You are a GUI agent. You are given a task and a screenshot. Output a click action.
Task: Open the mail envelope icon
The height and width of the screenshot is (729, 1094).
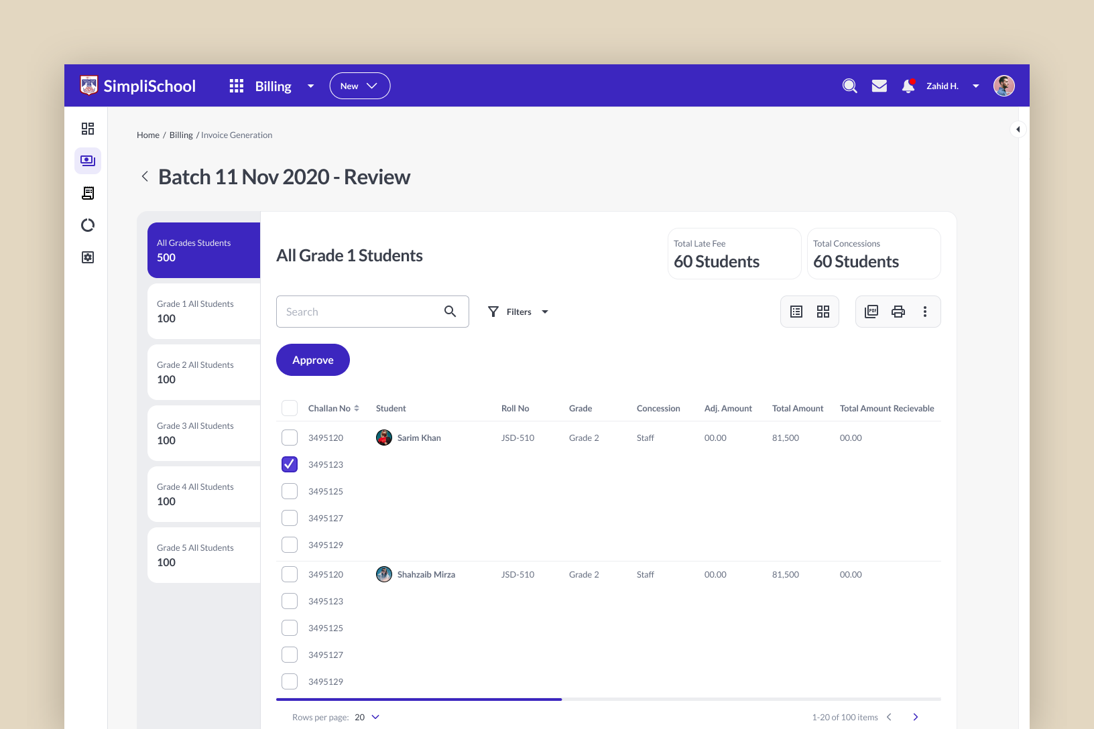(x=879, y=86)
